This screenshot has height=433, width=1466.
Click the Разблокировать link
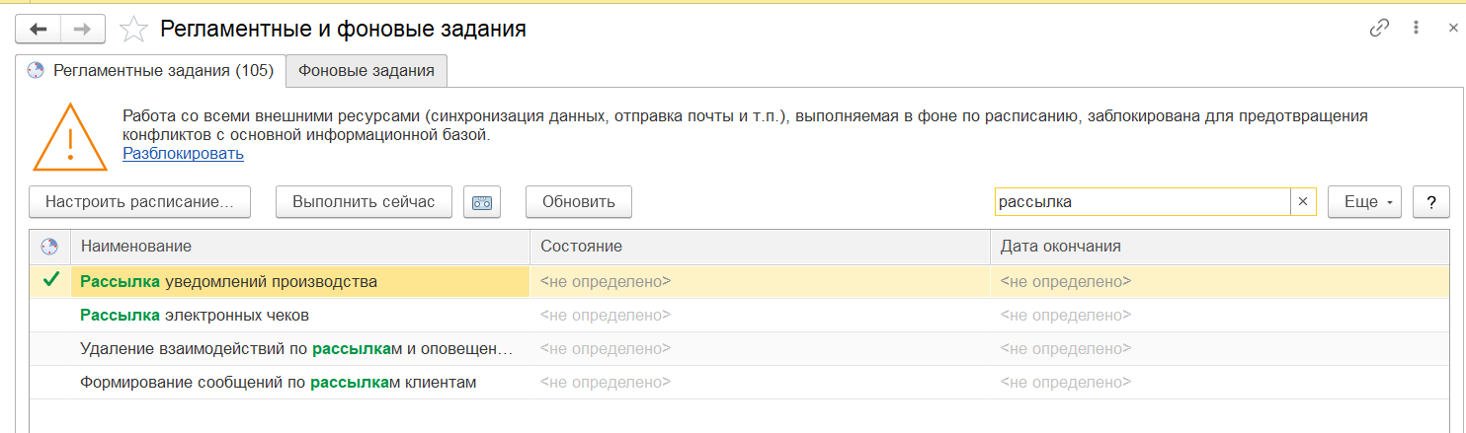(x=183, y=154)
